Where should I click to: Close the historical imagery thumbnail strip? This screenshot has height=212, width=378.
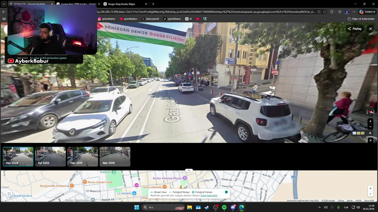370,140
